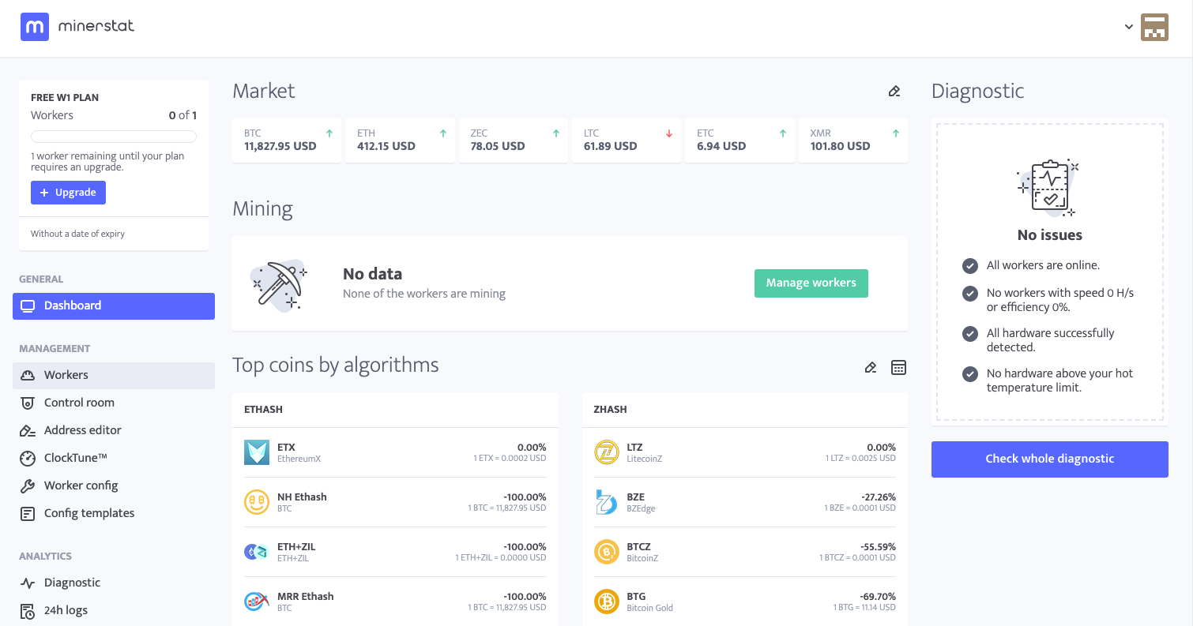Click the BZEdge BZE coin icon
The height and width of the screenshot is (626, 1193).
[607, 503]
